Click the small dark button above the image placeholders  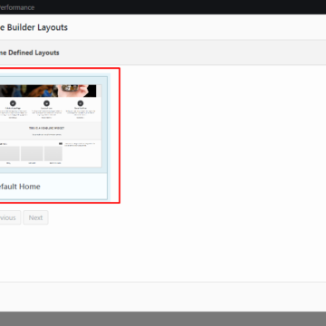61,143
